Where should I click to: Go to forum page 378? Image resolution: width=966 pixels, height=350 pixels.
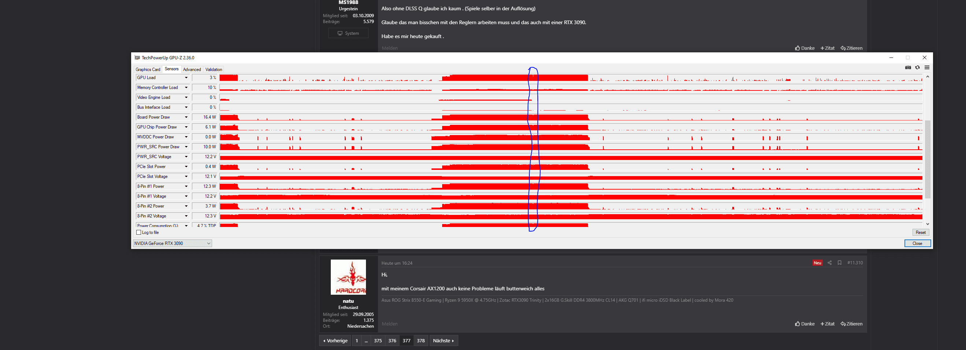pos(421,340)
